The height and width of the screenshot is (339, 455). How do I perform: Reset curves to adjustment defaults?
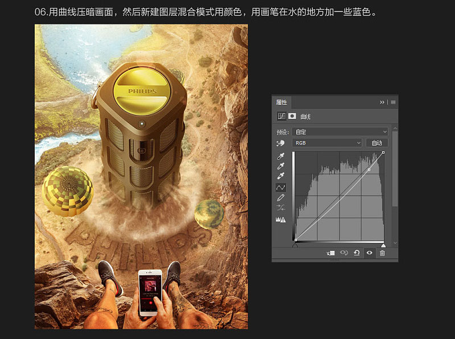click(x=357, y=253)
